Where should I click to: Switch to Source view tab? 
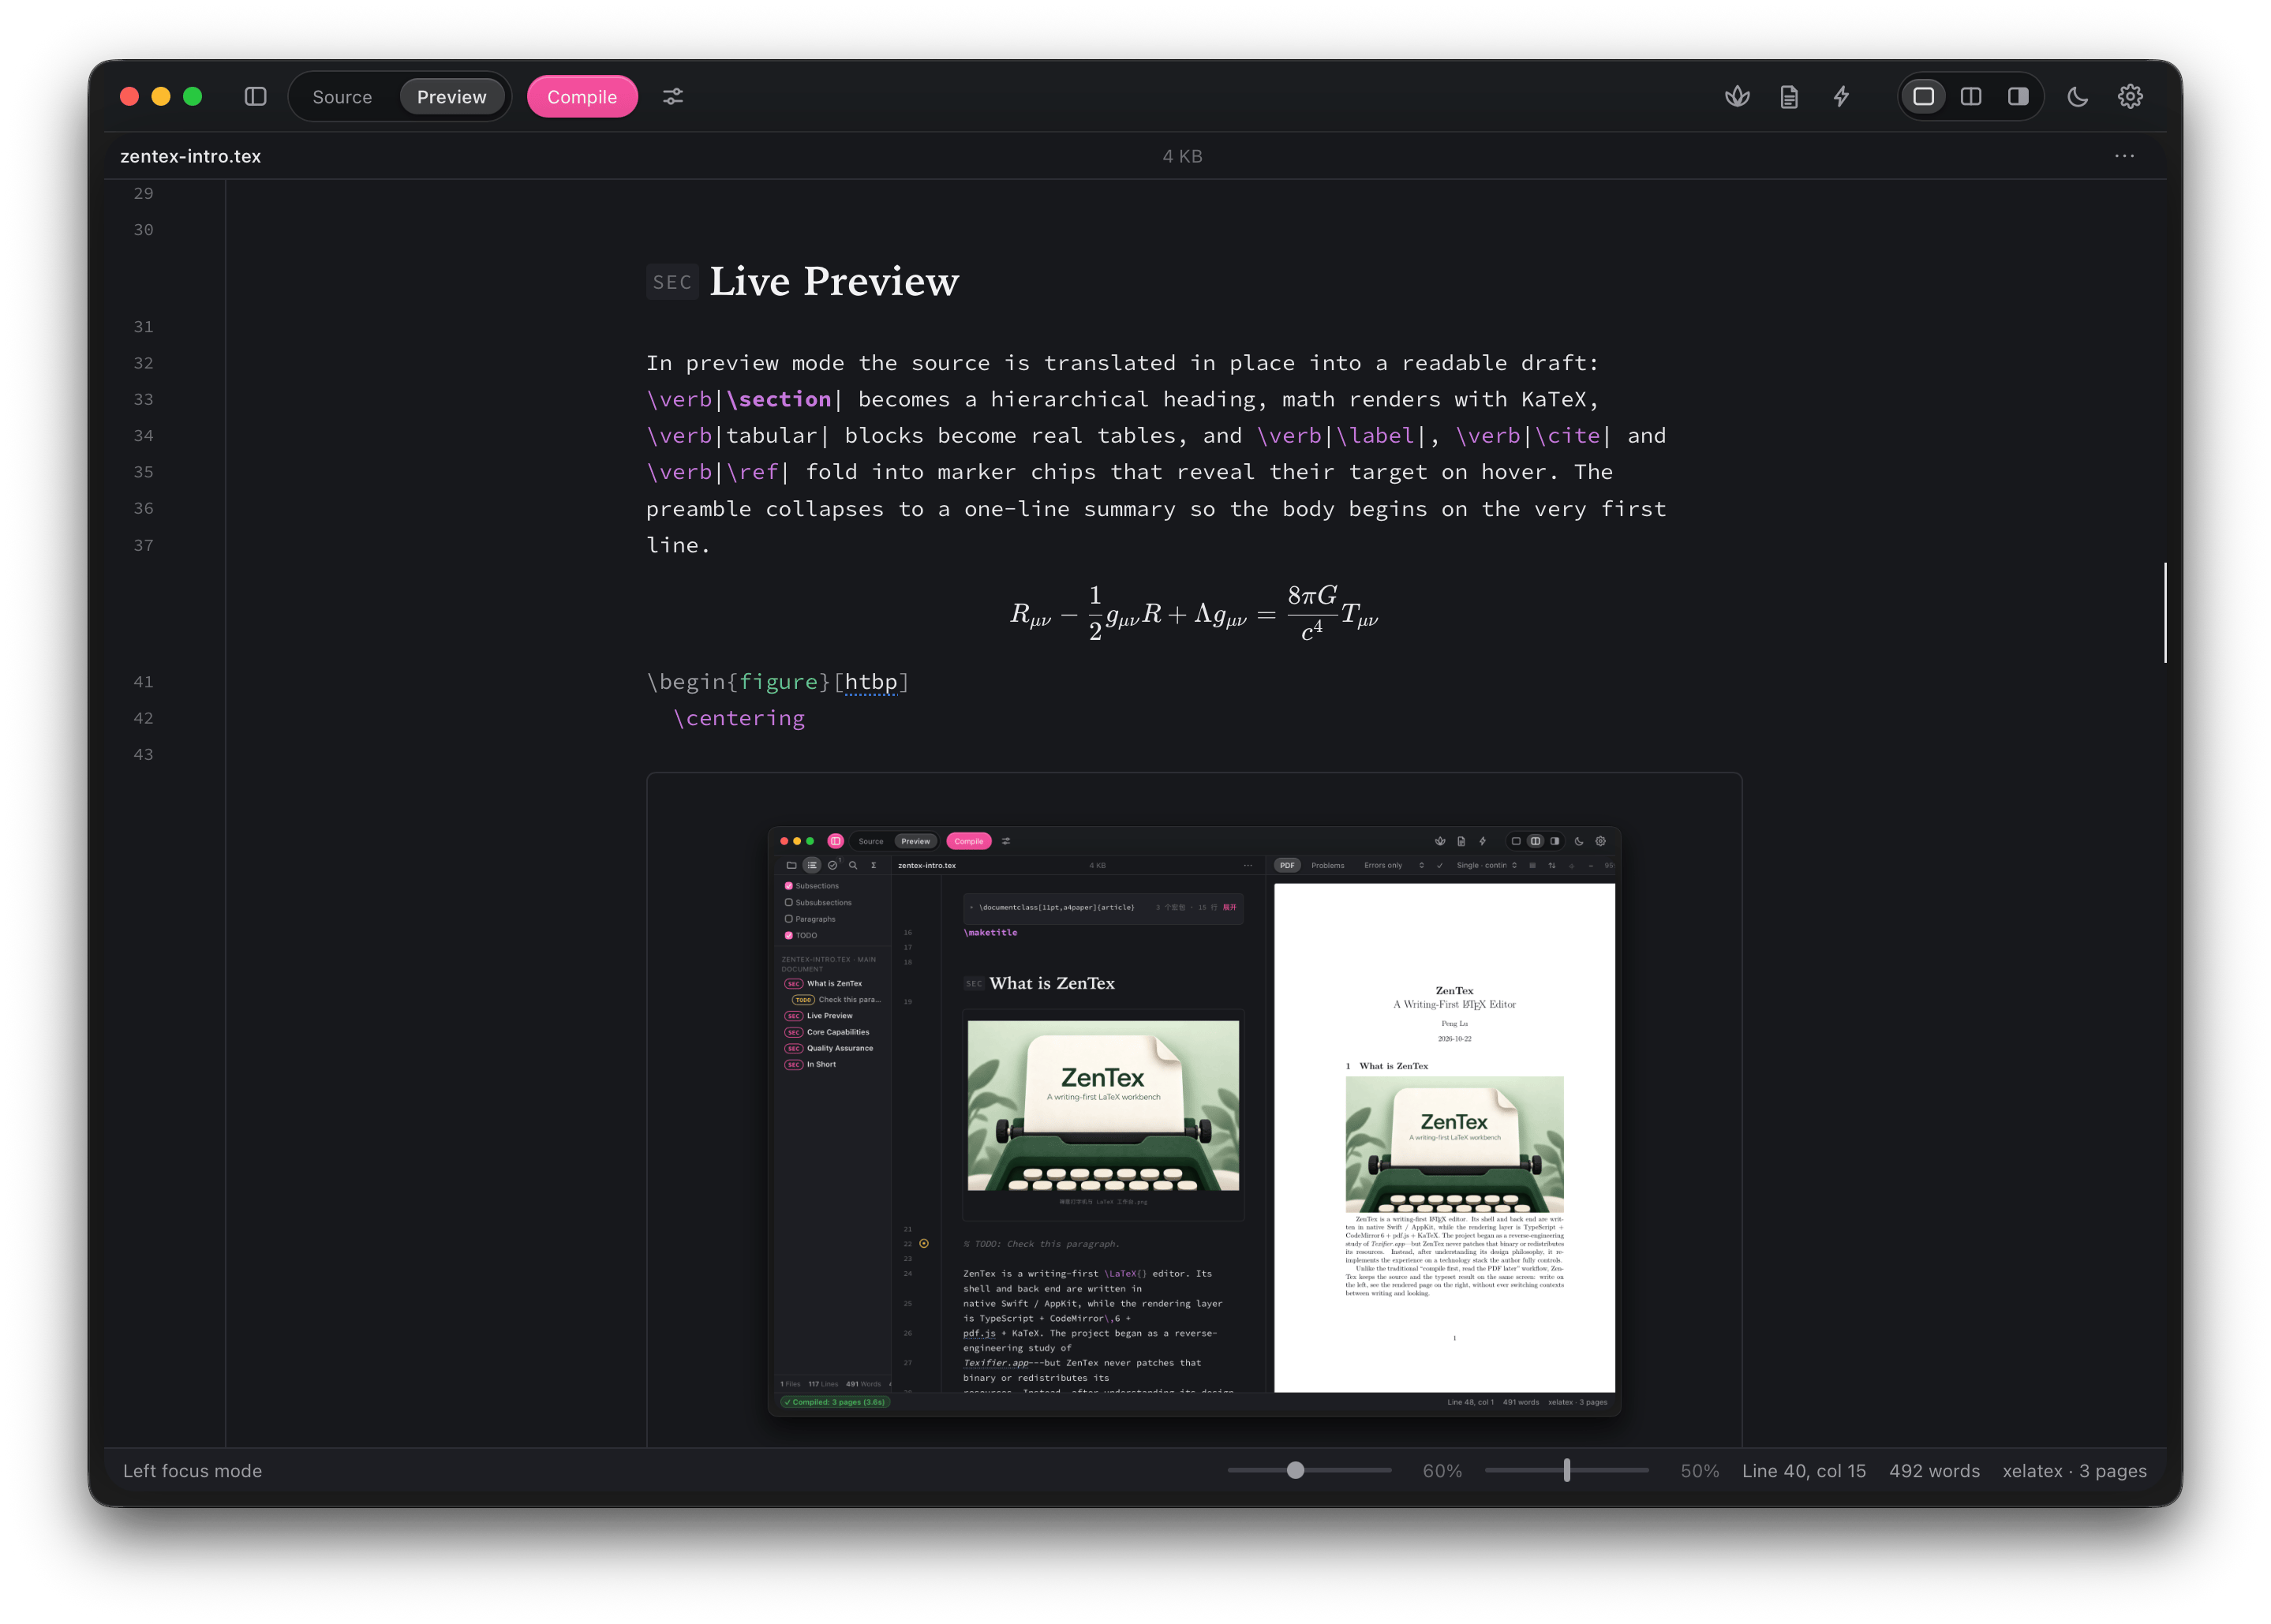pyautogui.click(x=342, y=97)
